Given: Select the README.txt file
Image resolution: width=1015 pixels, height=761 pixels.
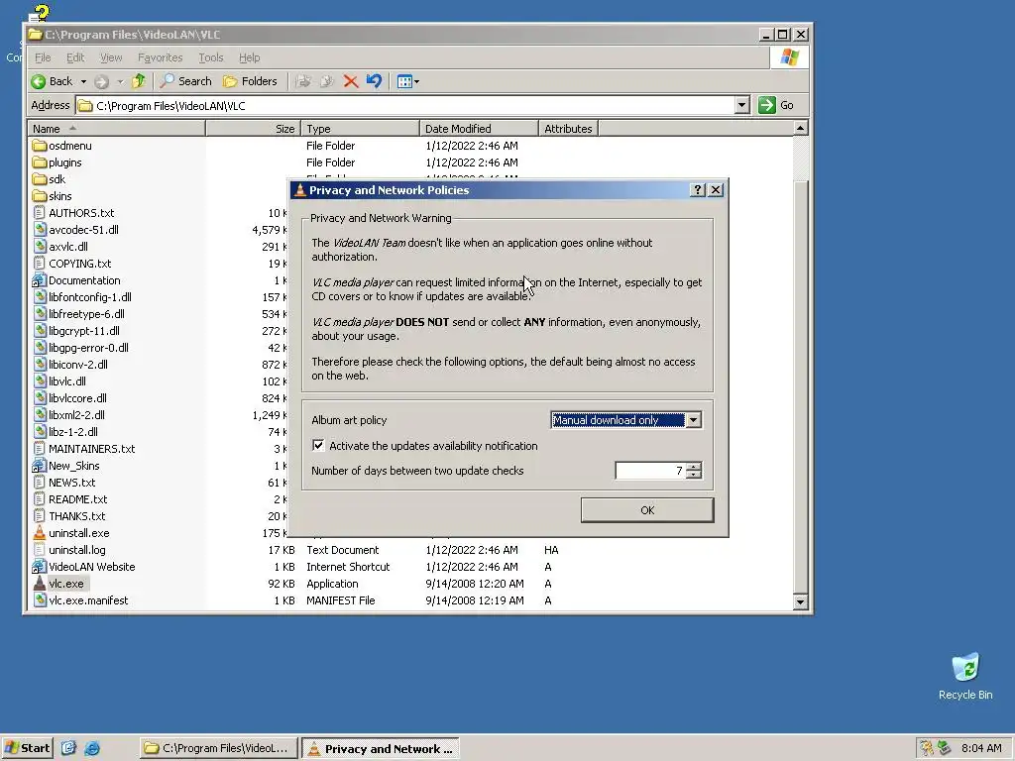Looking at the screenshot, I should [x=77, y=499].
